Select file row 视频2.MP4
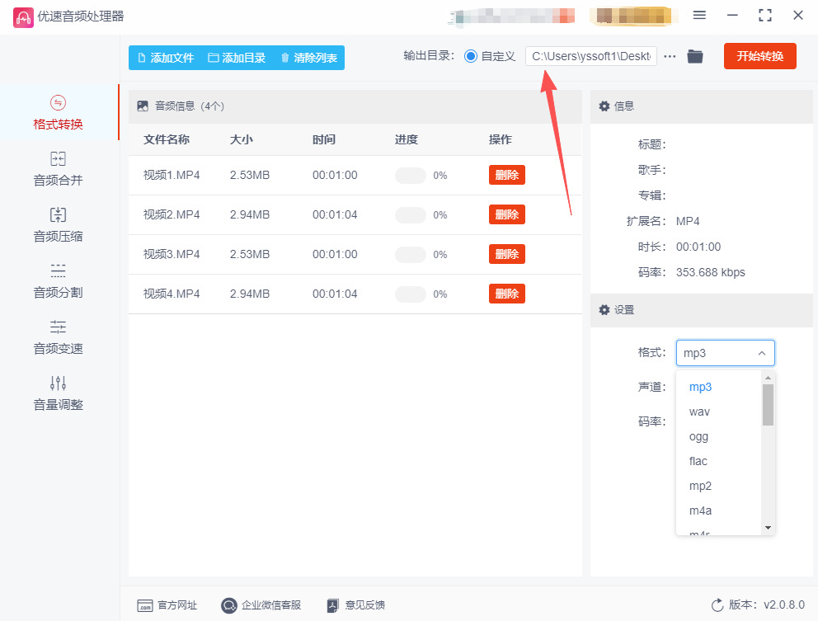Viewport: 818px width, 621px height. click(x=355, y=215)
